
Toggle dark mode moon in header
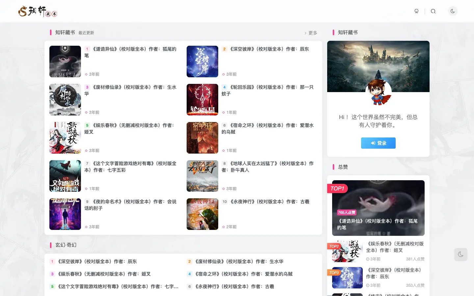(453, 11)
